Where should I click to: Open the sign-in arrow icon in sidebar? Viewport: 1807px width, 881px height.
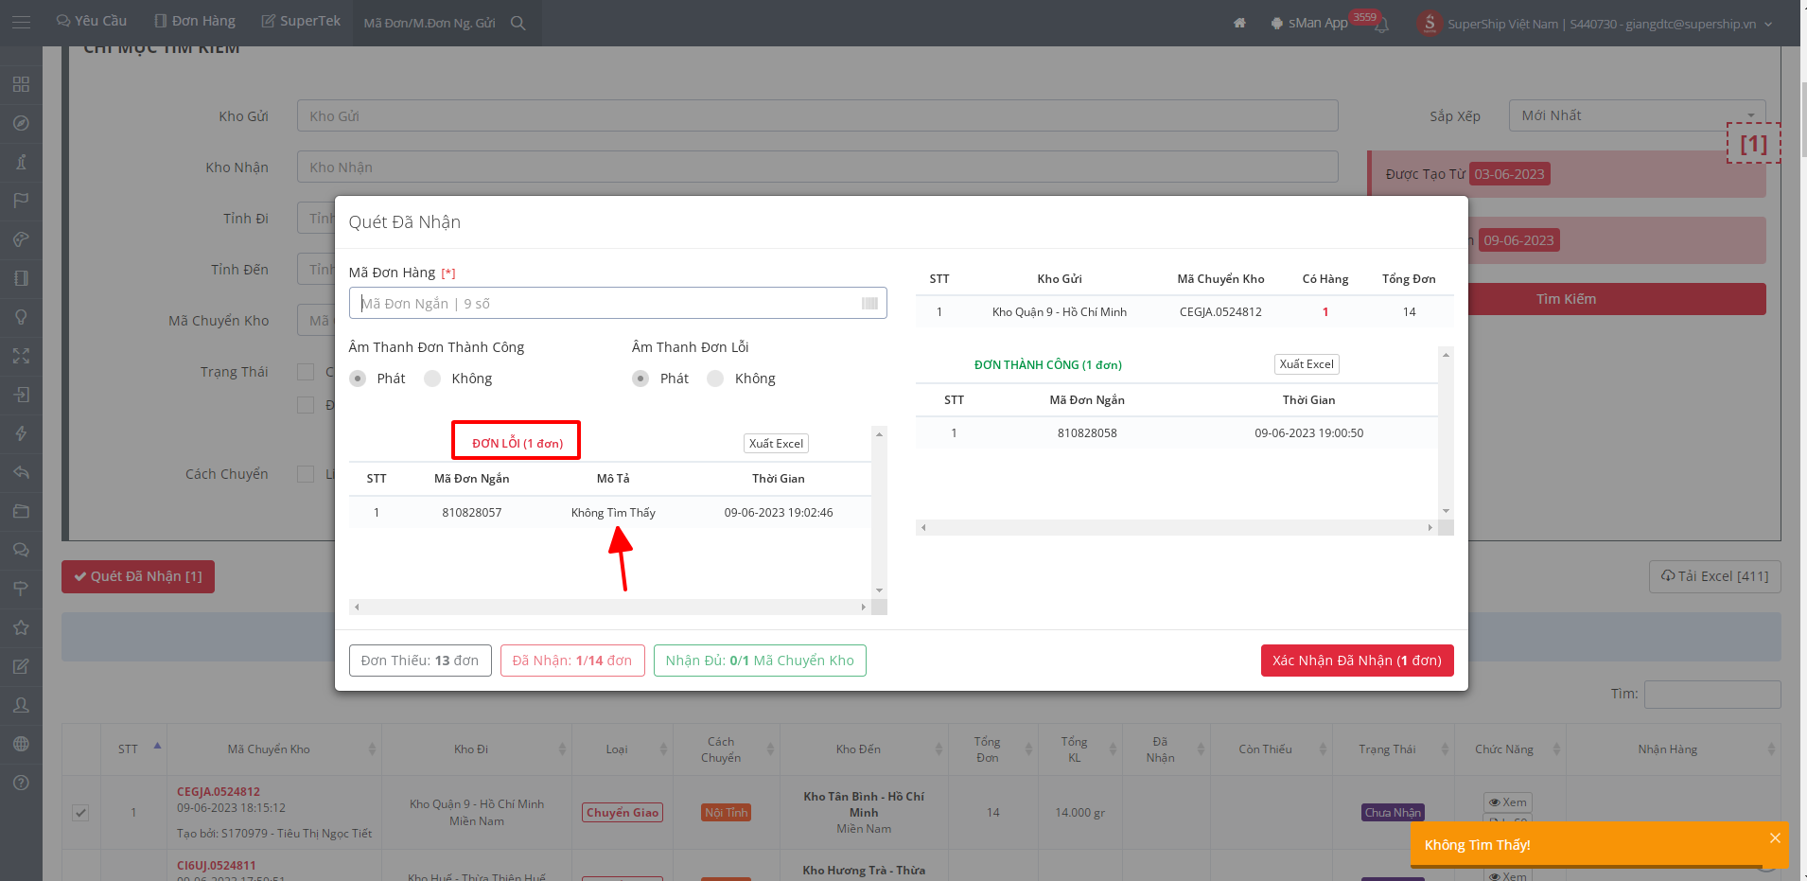(21, 395)
